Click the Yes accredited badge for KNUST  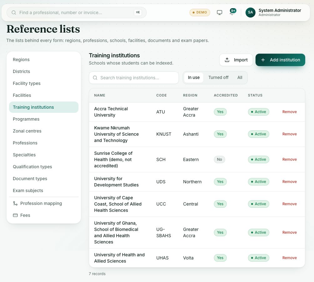tap(220, 134)
